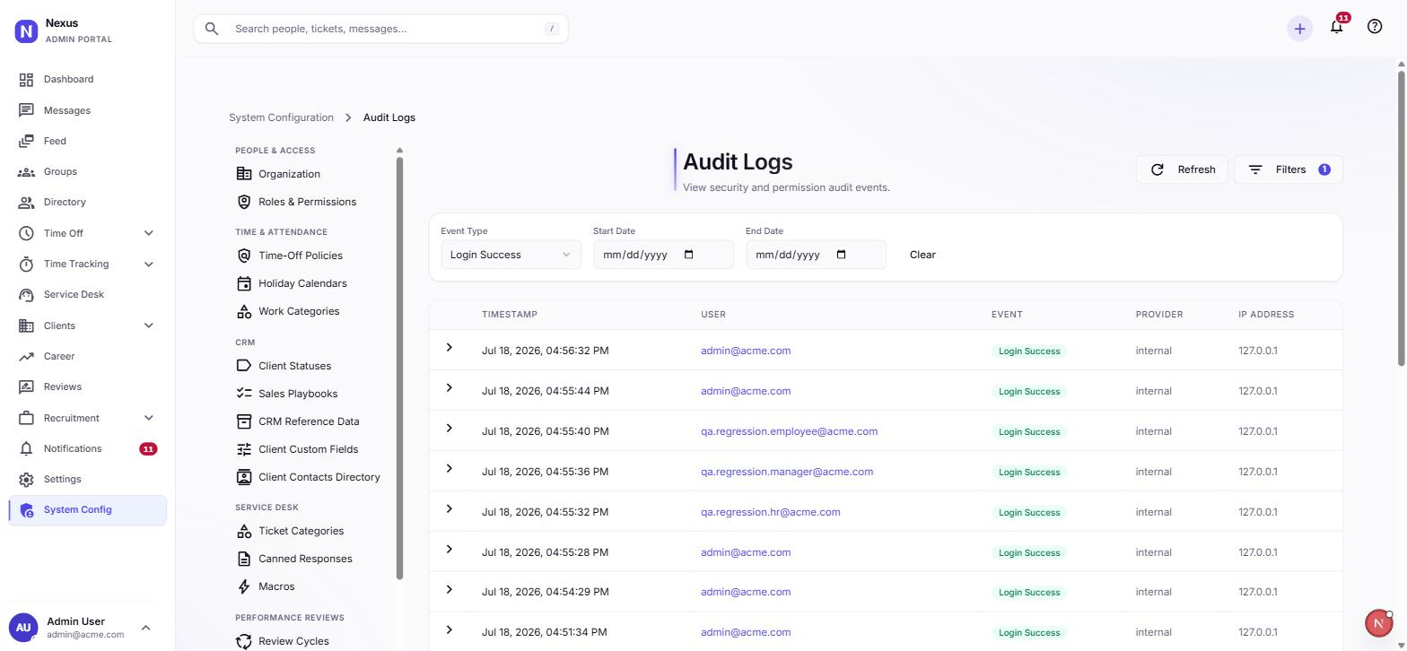Go to System Configuration breadcrumb

[281, 117]
